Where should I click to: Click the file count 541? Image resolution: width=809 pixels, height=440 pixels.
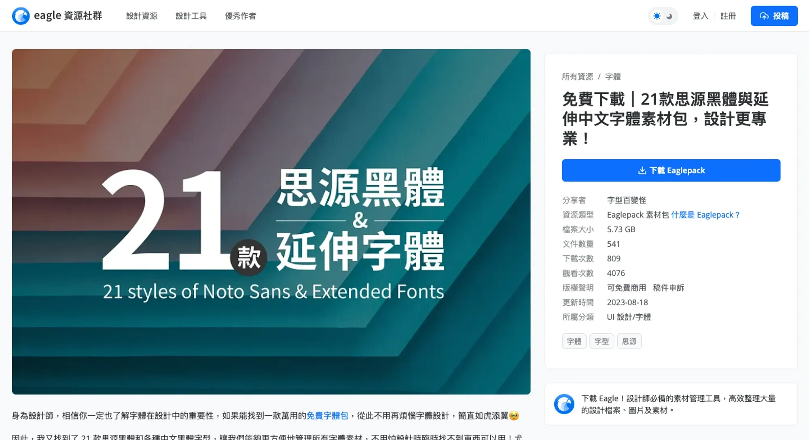point(613,244)
